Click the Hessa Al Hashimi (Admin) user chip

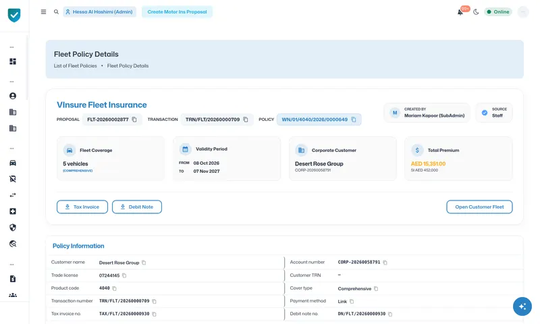tap(99, 11)
